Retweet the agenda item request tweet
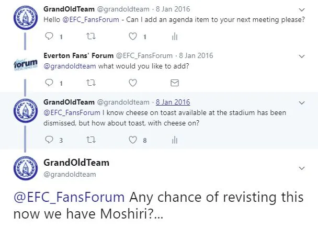 click(92, 37)
